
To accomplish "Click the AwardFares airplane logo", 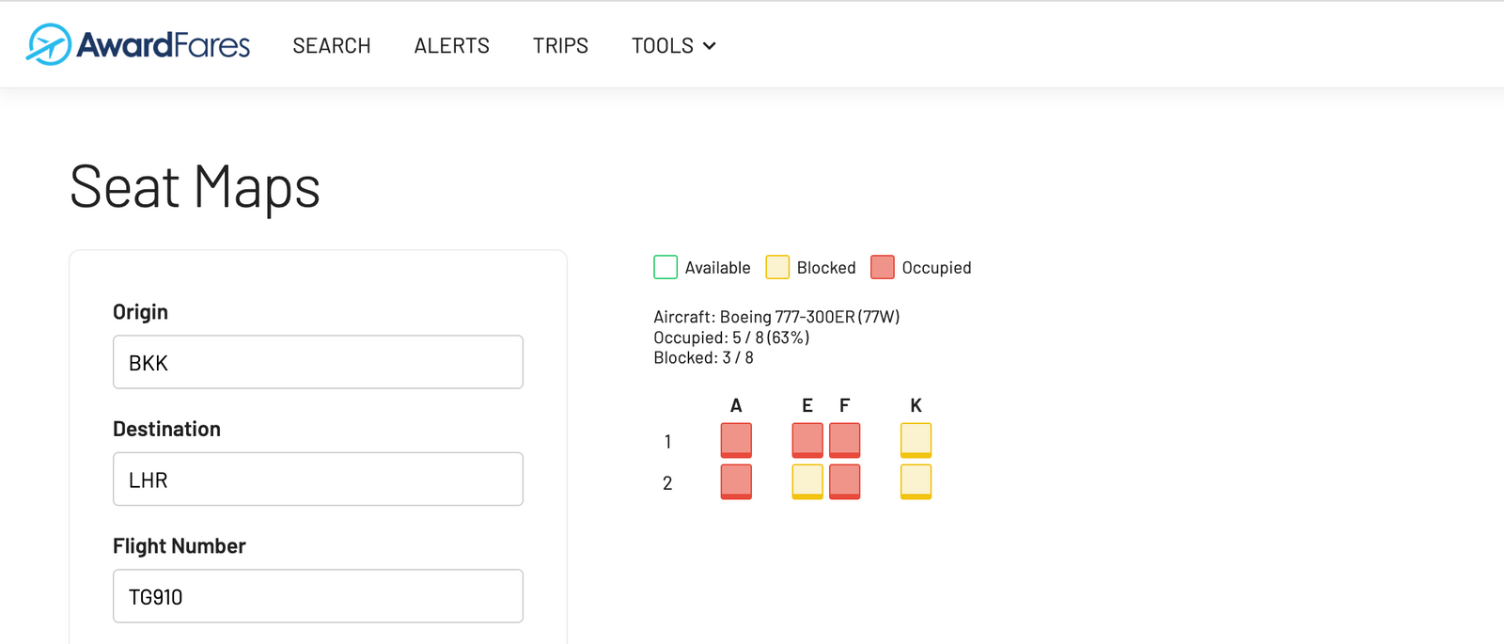I will [49, 44].
